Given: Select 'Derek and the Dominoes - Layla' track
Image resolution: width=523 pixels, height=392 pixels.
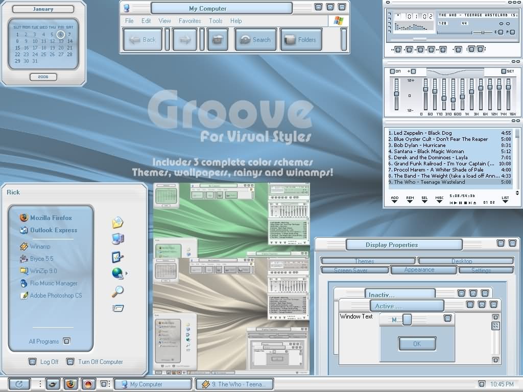Looking at the screenshot, I should (449, 157).
